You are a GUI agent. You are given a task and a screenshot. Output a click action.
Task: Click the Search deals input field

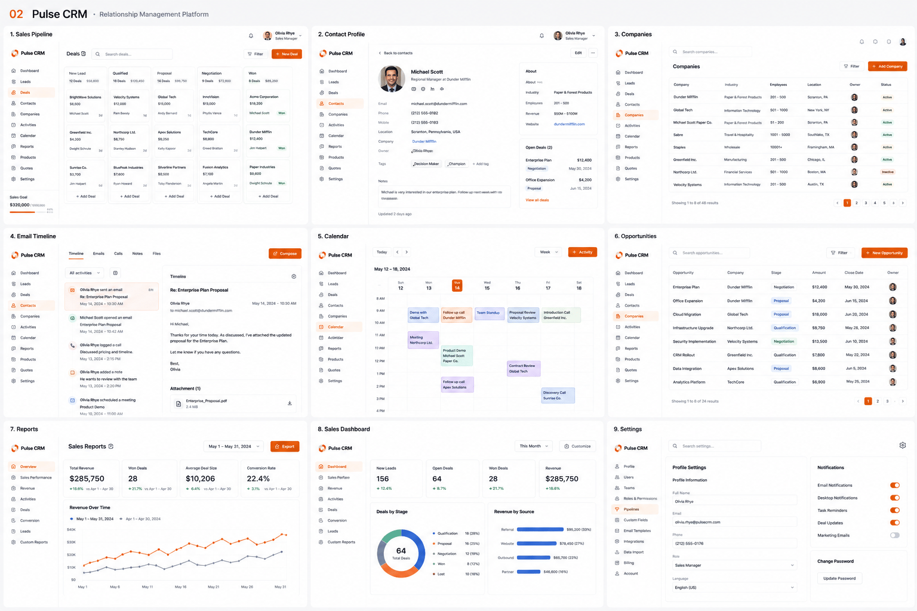[x=133, y=54]
